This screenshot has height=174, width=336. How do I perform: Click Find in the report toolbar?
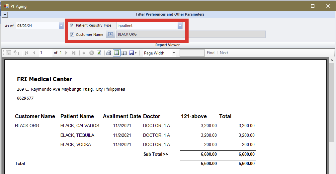coord(210,53)
